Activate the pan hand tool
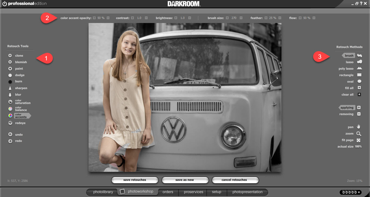370x197 pixels. tap(354, 127)
